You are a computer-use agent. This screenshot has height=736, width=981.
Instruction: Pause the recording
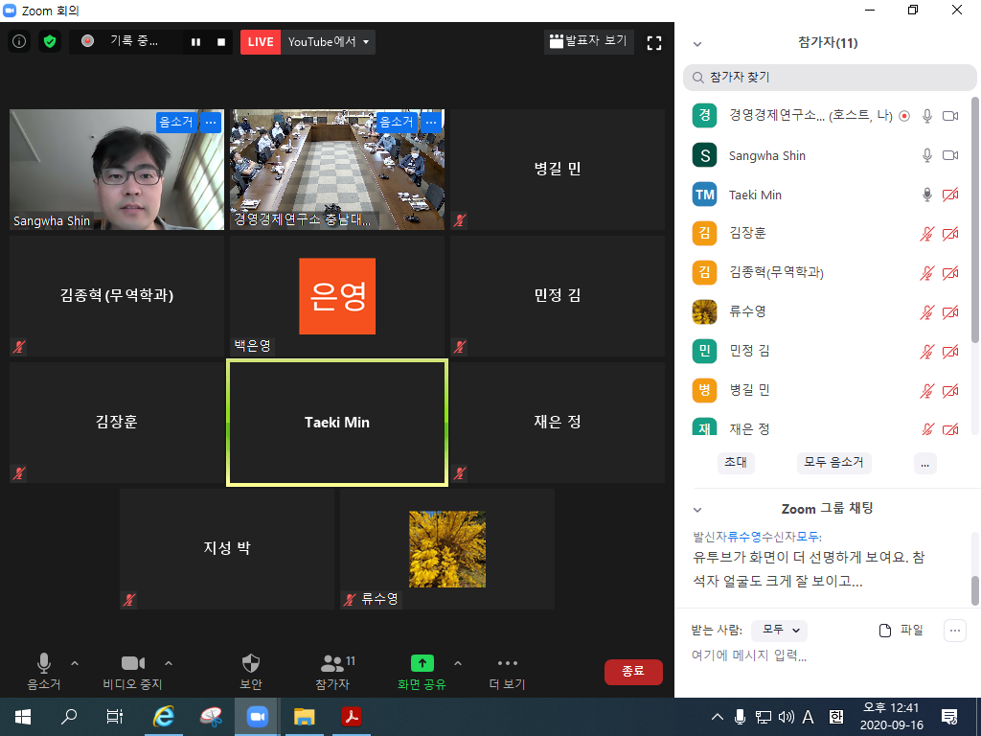click(196, 42)
